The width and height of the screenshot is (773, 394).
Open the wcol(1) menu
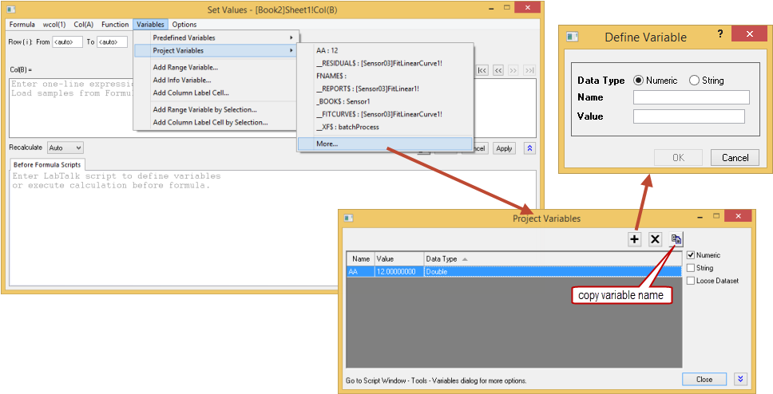(x=54, y=24)
